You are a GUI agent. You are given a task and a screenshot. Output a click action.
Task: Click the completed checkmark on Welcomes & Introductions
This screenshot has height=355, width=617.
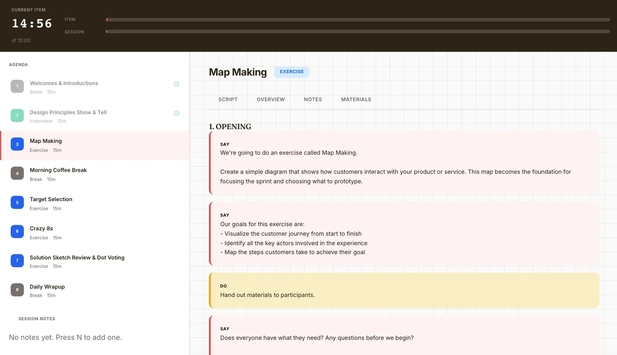(176, 84)
